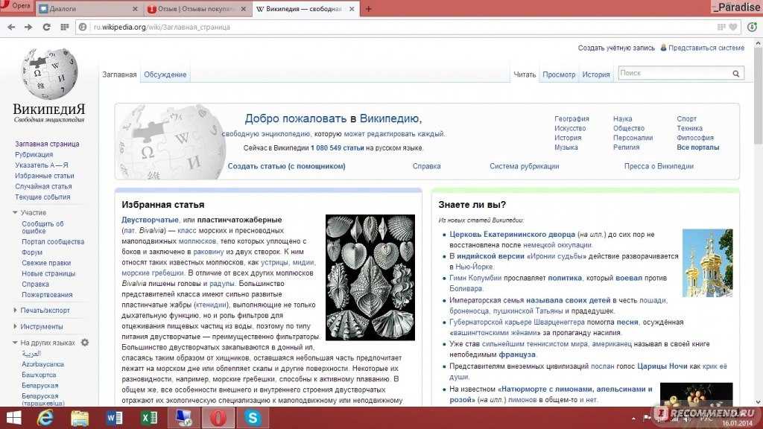Open the Azərbaycanca language link
Viewport: 763px width, 429px height.
tap(42, 364)
